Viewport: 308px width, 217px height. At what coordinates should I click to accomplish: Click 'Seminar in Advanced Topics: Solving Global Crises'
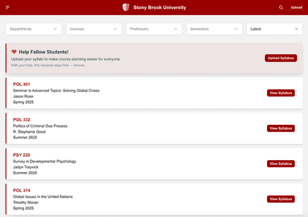click(x=56, y=91)
